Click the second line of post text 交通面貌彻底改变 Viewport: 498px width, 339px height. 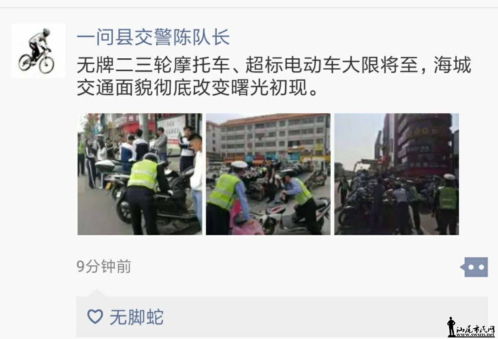(x=198, y=87)
